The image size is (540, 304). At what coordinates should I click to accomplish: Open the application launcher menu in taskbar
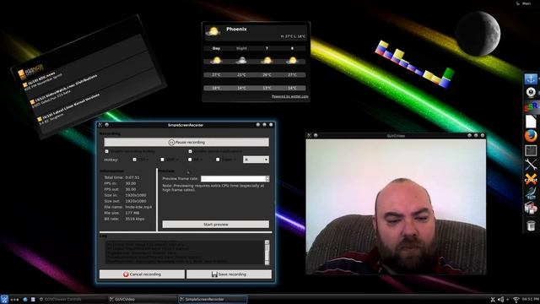[3, 300]
